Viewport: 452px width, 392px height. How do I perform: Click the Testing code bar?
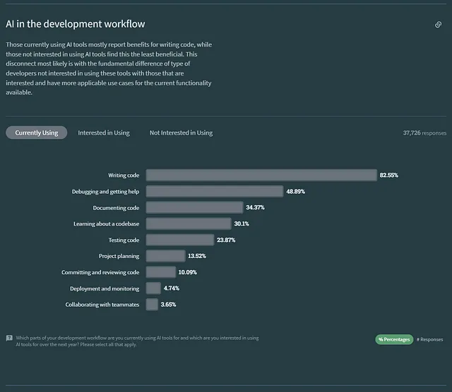click(x=180, y=240)
